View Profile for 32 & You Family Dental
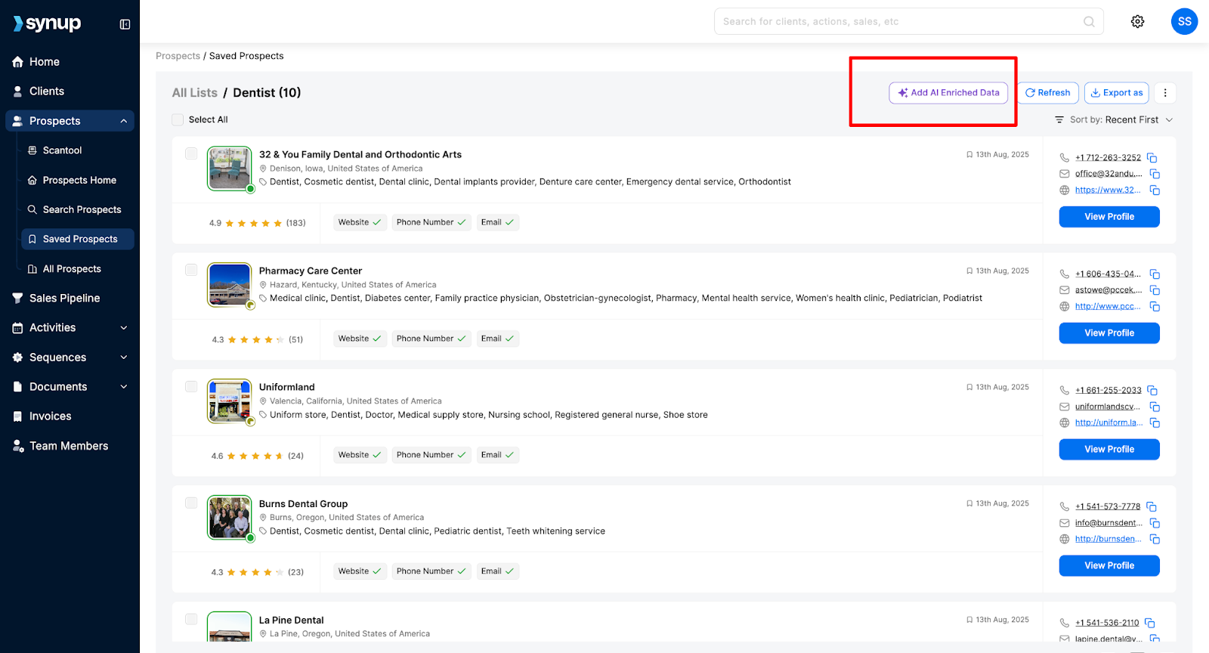The height and width of the screenshot is (653, 1209). click(1109, 217)
